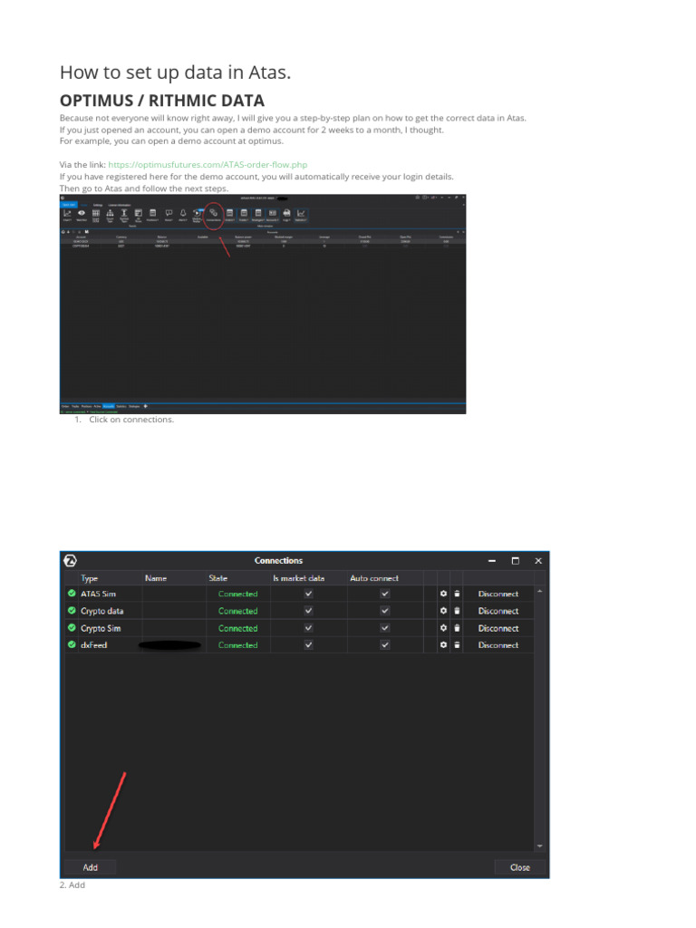
Task: Toggle Is market data for dxFeed
Action: pos(308,645)
